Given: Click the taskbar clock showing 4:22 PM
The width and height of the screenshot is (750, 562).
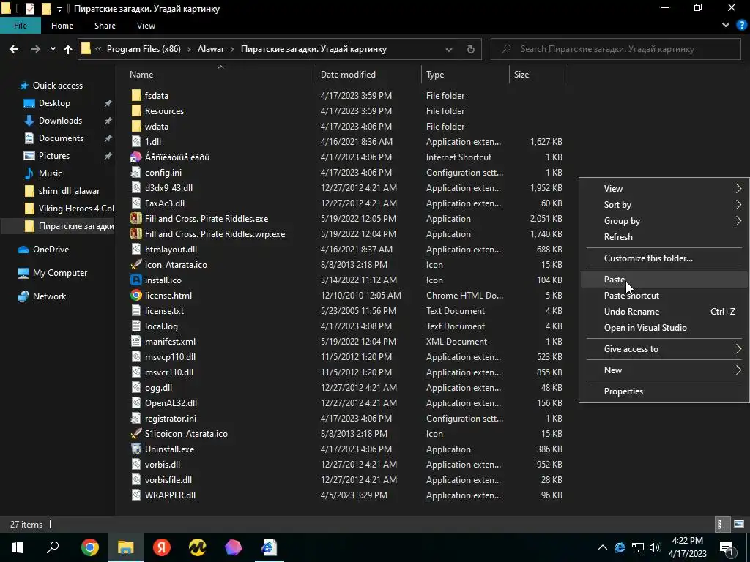Looking at the screenshot, I should 687,547.
